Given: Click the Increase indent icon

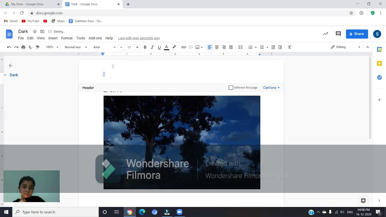Looking at the screenshot, I should (x=280, y=47).
